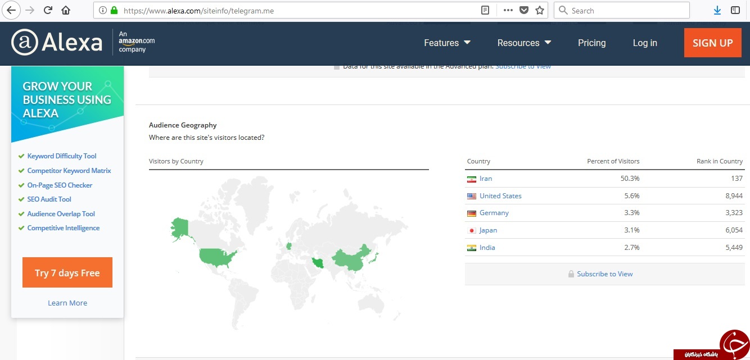This screenshot has width=750, height=360.
Task: Click the Percent of Visitors column header
Action: [x=613, y=161]
